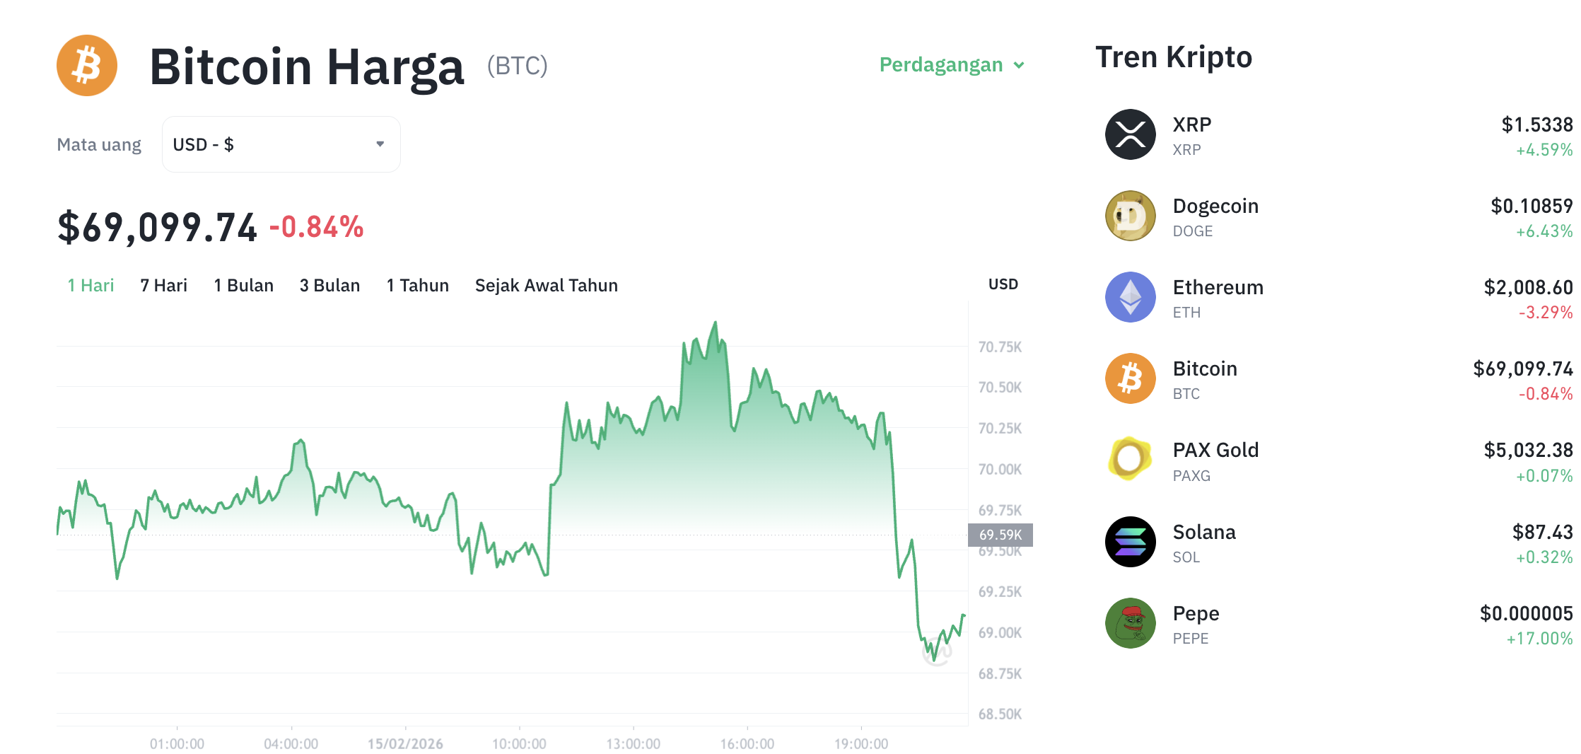
Task: Select the Ethereum icon in the sidebar
Action: [x=1129, y=297]
